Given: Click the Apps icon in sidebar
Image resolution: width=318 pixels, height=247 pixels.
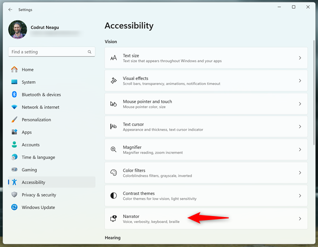Looking at the screenshot, I should click(14, 132).
